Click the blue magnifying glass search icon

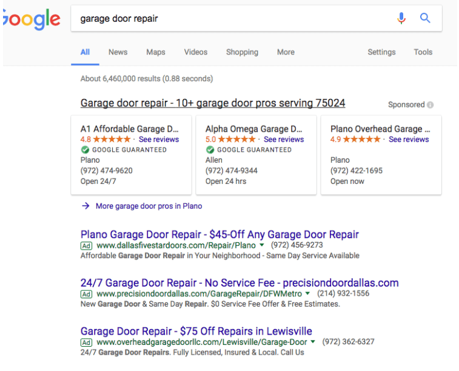(x=425, y=18)
